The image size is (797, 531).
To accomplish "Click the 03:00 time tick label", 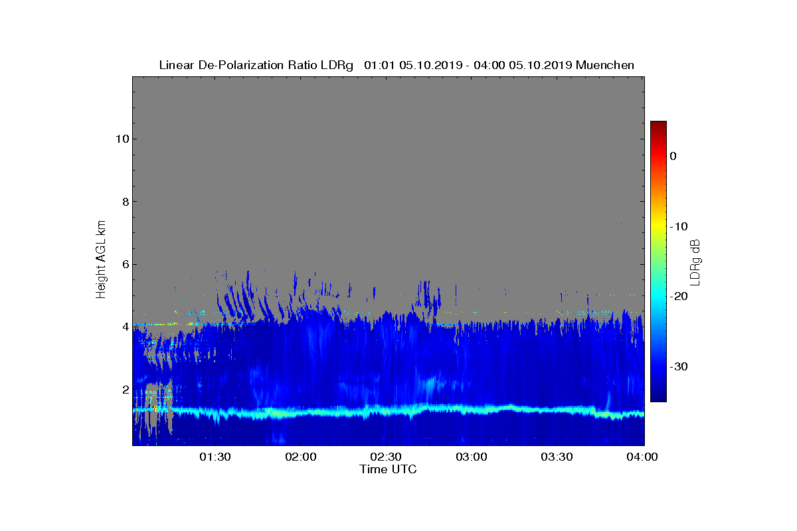I will (472, 457).
